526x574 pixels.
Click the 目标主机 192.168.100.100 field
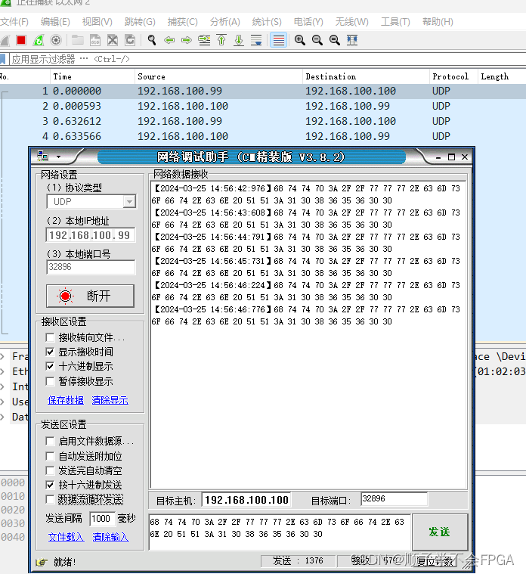click(246, 500)
